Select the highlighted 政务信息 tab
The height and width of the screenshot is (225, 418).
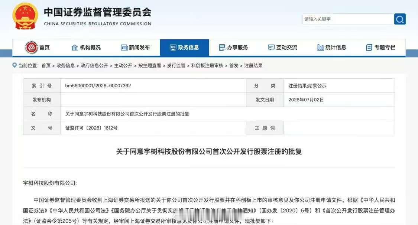(x=184, y=48)
